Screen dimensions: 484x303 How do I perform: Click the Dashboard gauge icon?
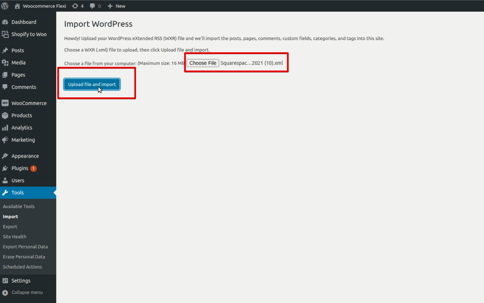(x=5, y=22)
